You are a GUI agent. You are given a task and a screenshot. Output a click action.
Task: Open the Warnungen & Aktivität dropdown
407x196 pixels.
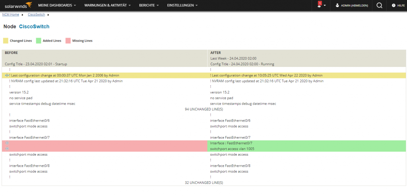pos(108,6)
